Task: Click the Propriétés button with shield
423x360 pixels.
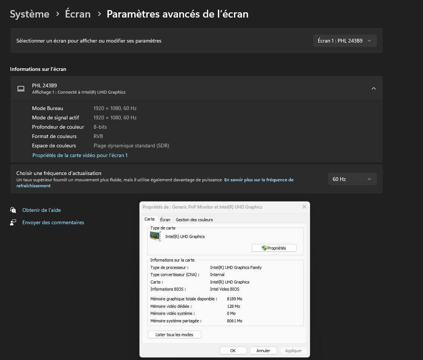Action: (x=274, y=248)
